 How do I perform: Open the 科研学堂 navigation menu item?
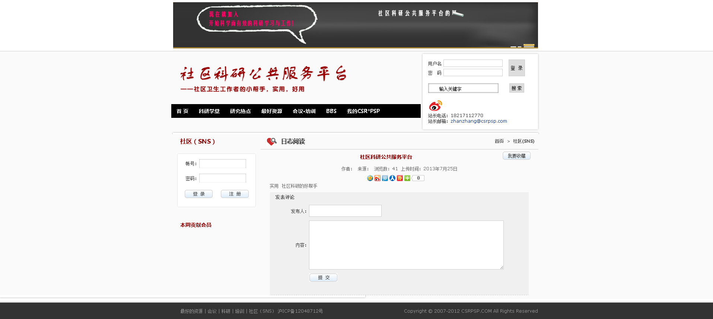[x=209, y=111]
